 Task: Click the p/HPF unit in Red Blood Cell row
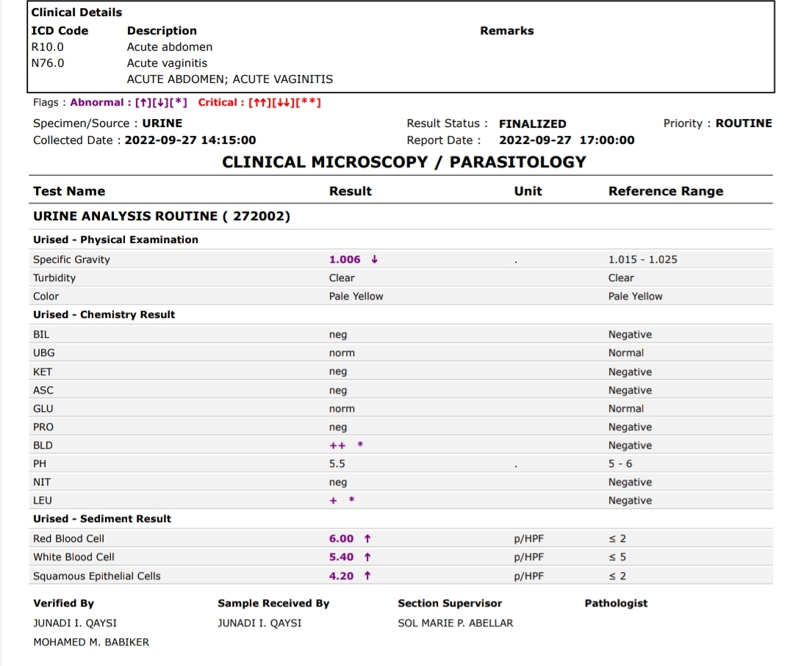(528, 539)
